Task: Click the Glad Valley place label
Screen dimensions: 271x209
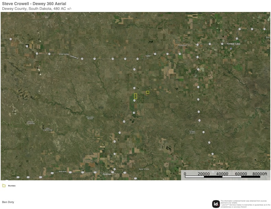Action: [64, 54]
